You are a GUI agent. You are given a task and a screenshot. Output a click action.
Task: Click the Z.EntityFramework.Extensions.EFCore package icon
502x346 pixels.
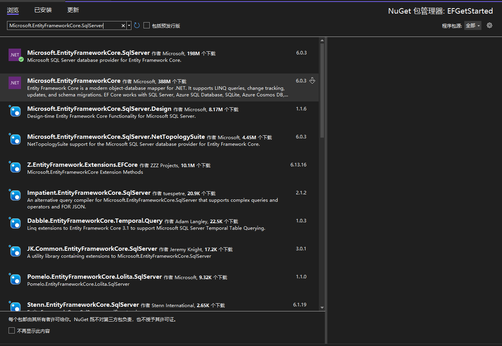(x=15, y=167)
